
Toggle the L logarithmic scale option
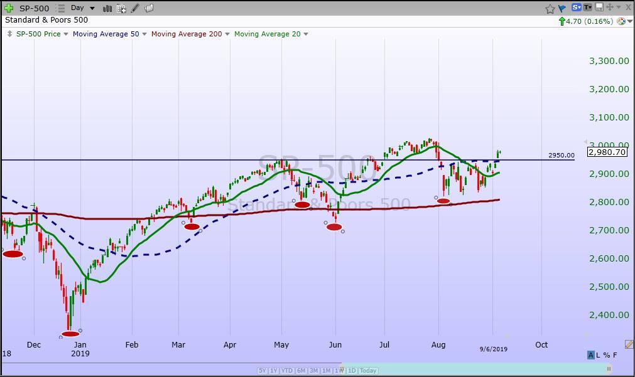pos(598,355)
